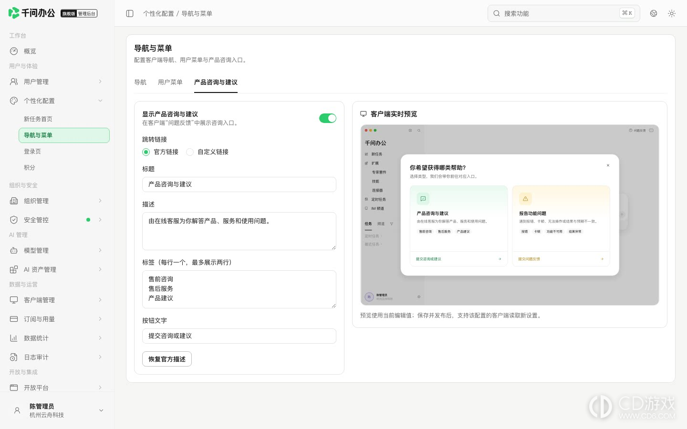This screenshot has height=429, width=687.
Task: Click the 提交问题反馈 link in preview
Action: pos(529,259)
